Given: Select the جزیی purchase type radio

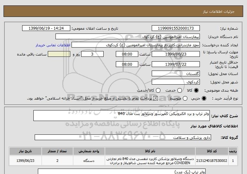Looking at the screenshot, I should [204, 98].
